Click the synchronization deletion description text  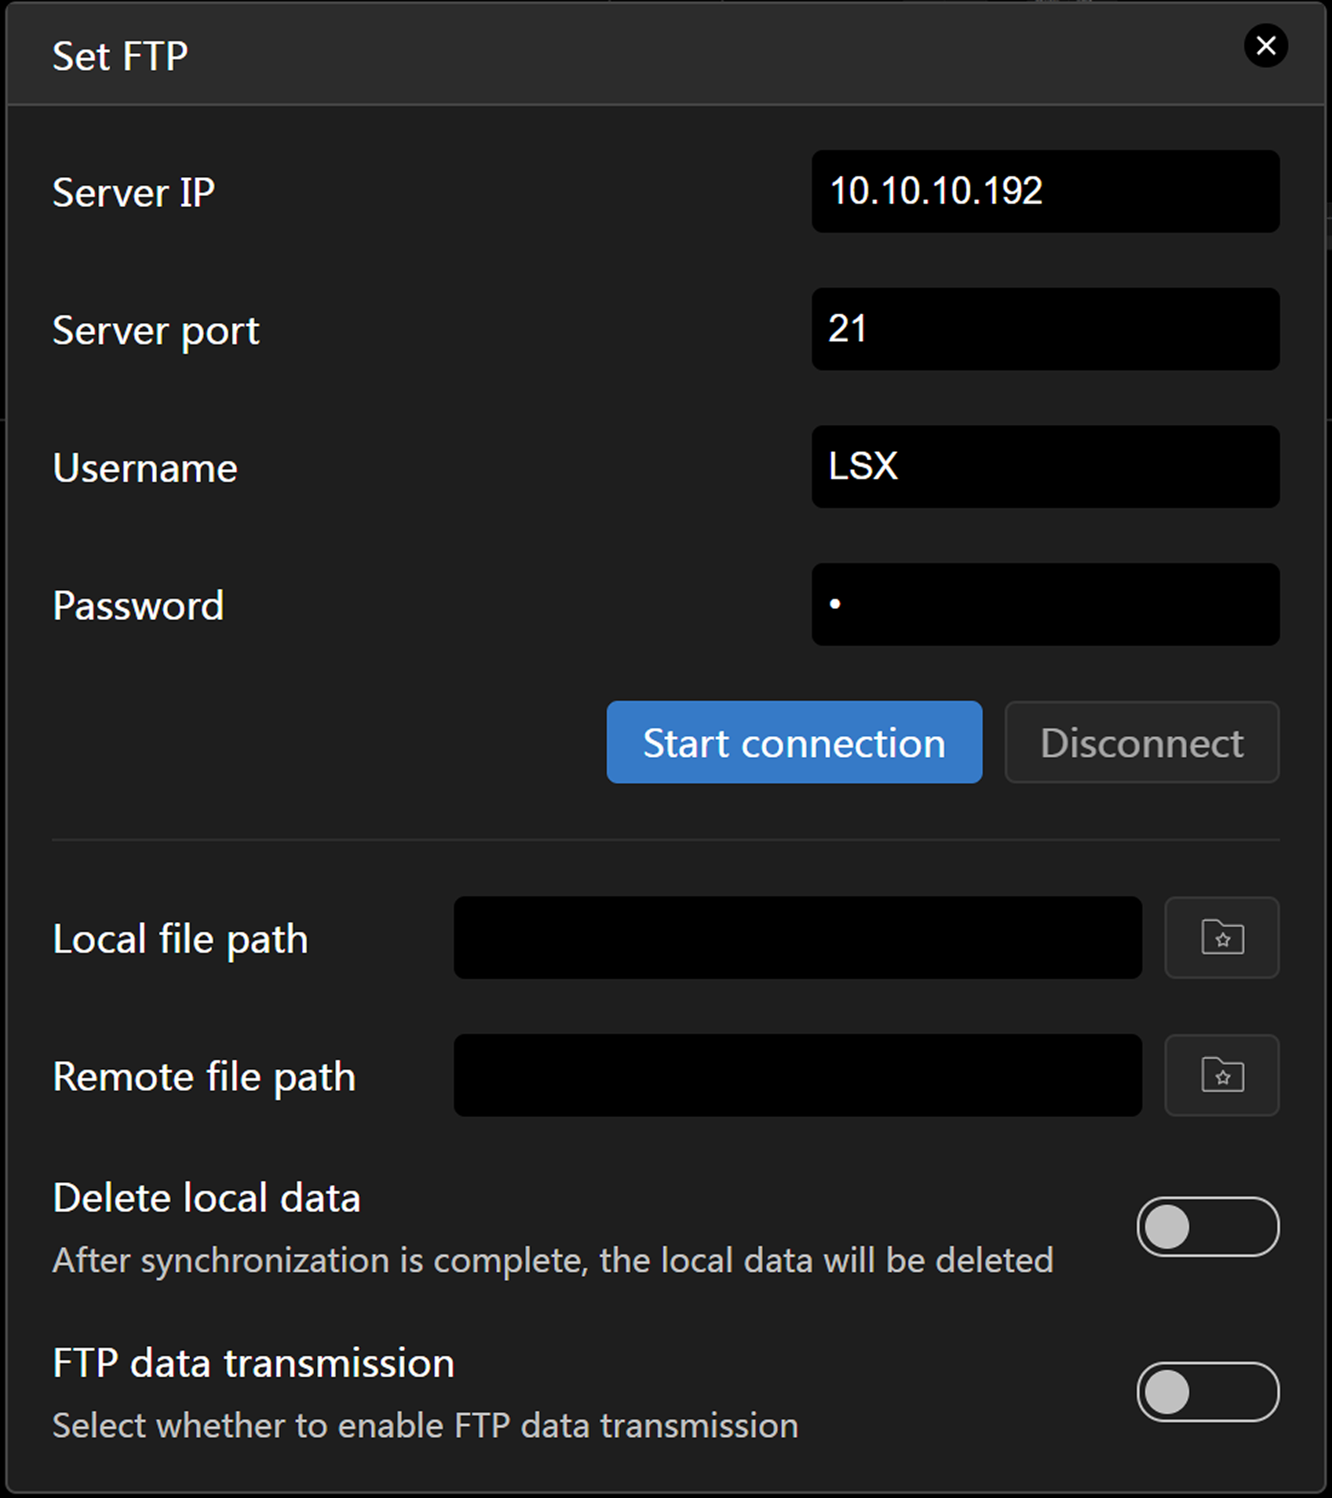click(553, 1261)
